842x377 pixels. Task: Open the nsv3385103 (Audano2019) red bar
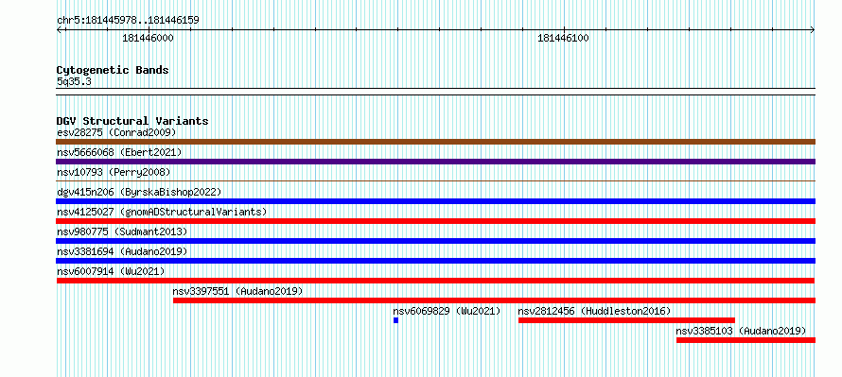click(x=746, y=340)
